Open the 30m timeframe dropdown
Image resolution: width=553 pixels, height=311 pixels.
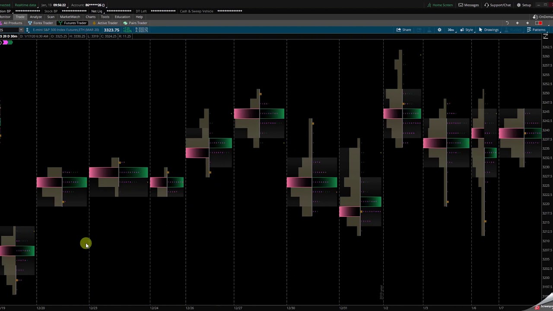(451, 30)
